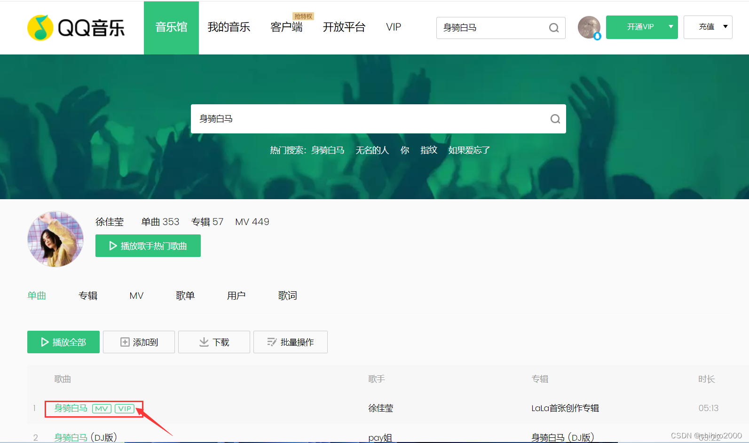Click duration 05:13 in row 1

click(708, 408)
